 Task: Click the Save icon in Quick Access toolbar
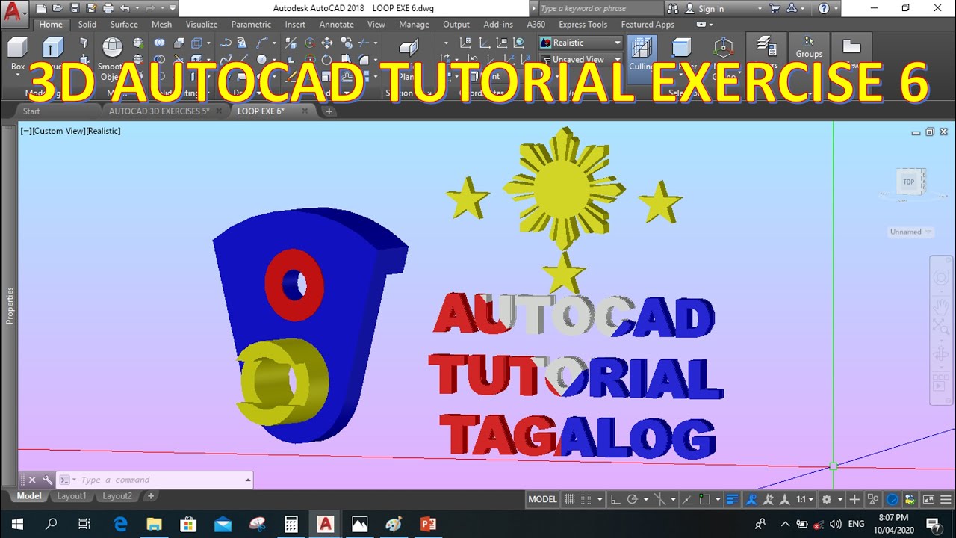[74, 9]
